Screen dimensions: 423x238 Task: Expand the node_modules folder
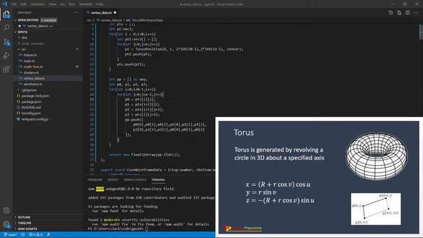coord(32,44)
